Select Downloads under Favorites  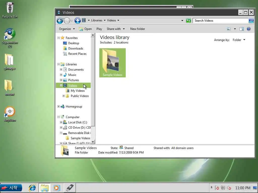tap(76, 49)
